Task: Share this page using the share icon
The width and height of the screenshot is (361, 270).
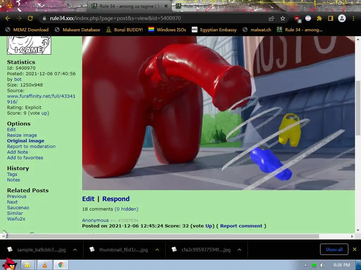Action: [271, 18]
